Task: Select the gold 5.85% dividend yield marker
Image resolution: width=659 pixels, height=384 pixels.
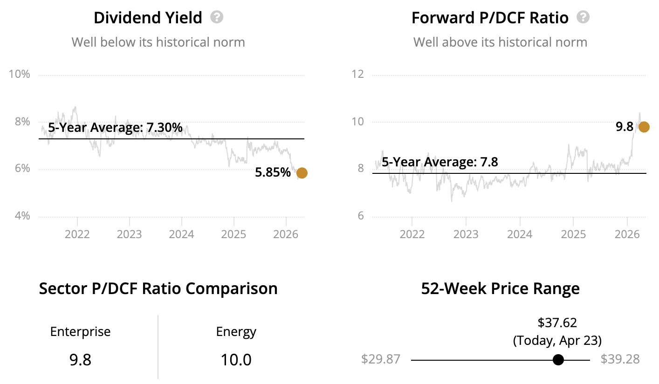Action: [x=302, y=173]
